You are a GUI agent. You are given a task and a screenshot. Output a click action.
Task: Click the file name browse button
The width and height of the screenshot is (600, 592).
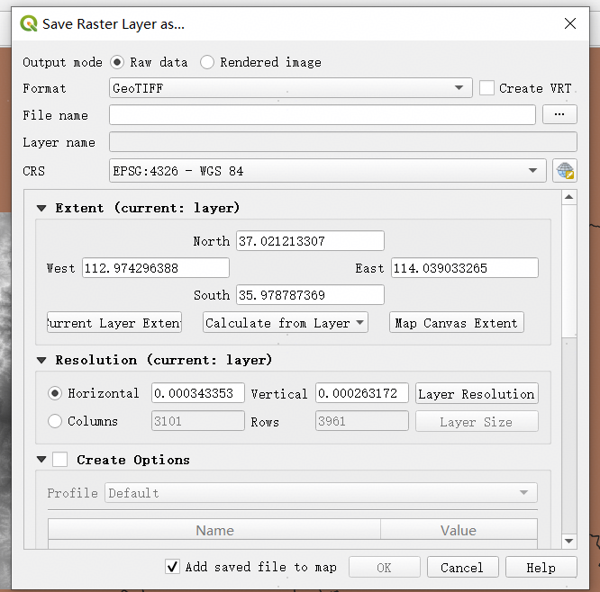(x=559, y=114)
